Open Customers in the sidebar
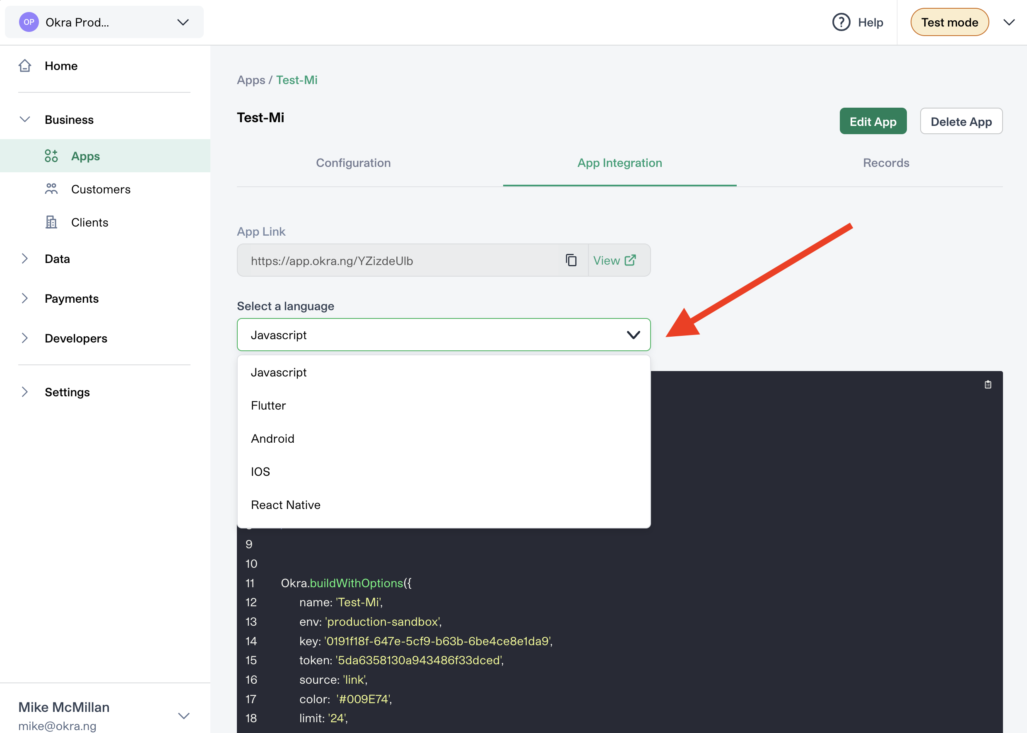Viewport: 1027px width, 733px height. coord(101,189)
